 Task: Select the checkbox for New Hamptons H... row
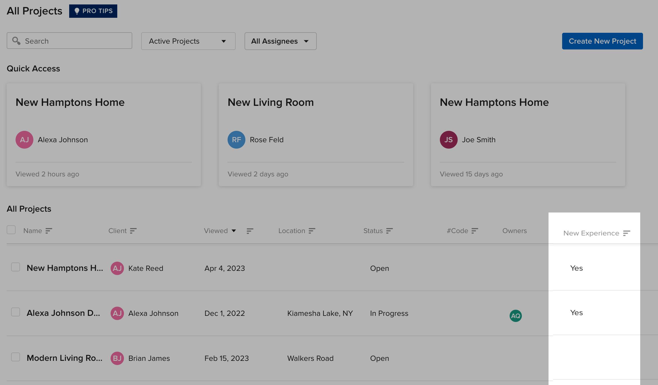tap(15, 267)
